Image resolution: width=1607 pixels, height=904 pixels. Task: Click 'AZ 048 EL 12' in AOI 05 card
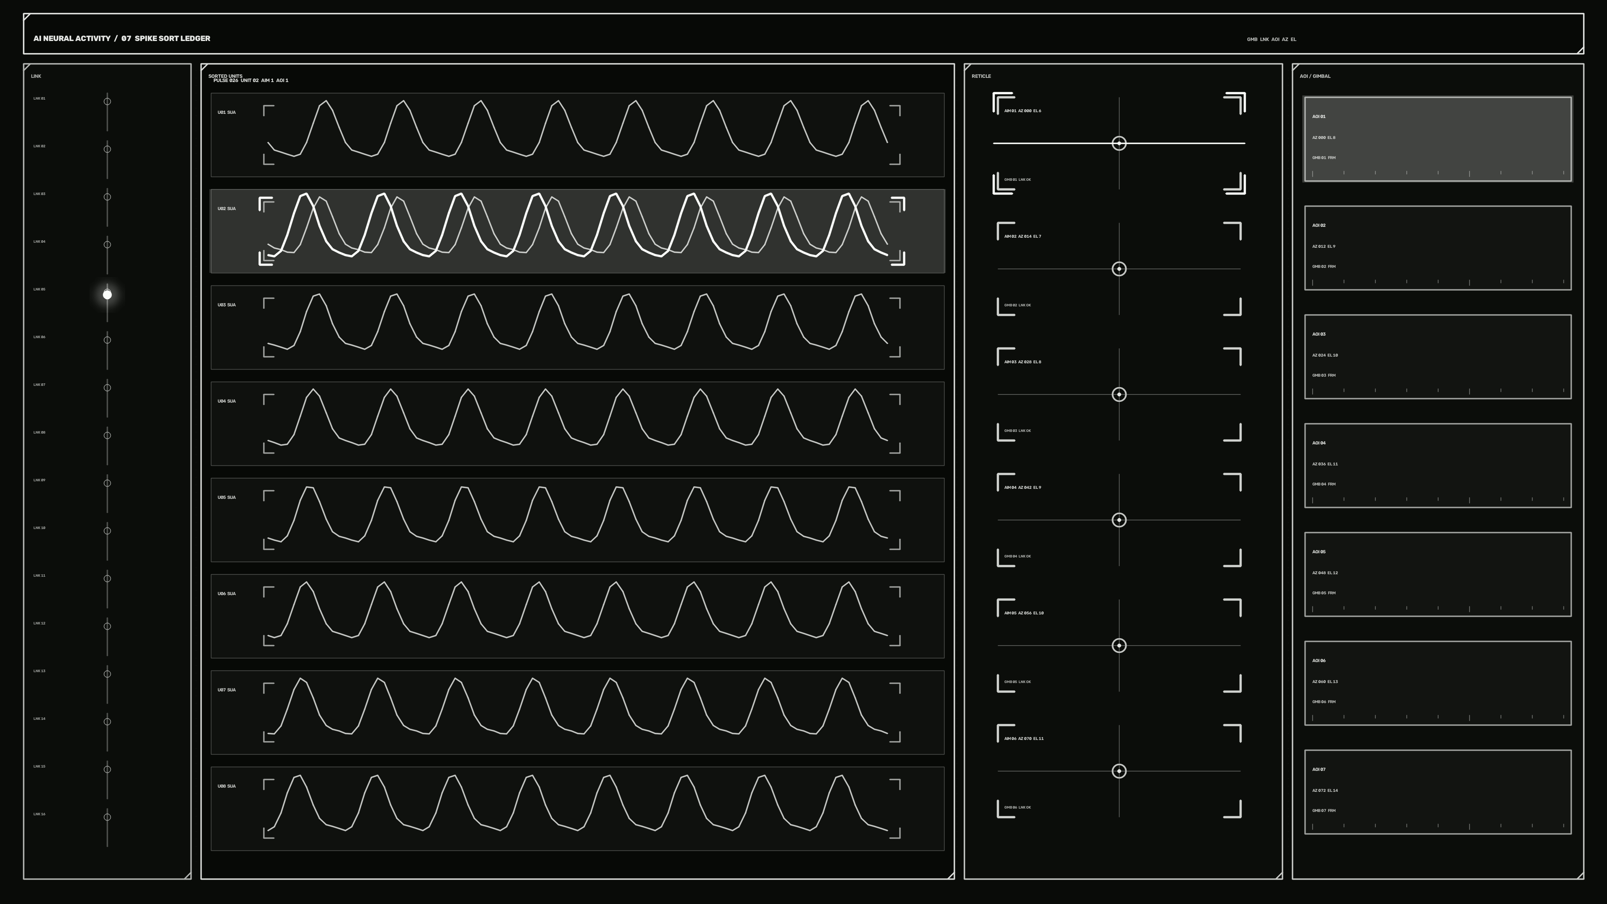1325,573
